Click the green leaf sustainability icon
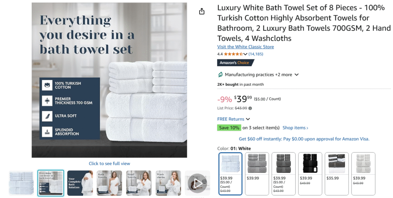393x198 pixels. click(x=220, y=75)
